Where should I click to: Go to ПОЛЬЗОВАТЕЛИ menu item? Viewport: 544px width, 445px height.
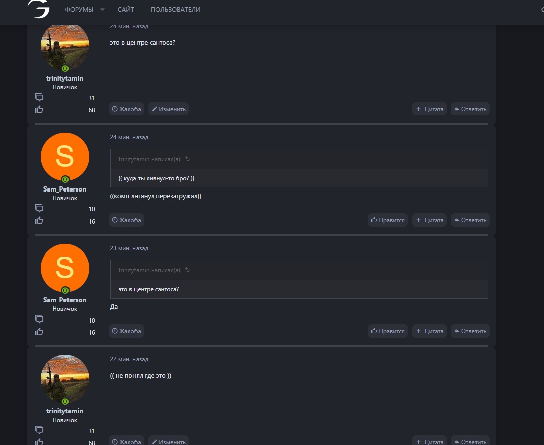(176, 10)
